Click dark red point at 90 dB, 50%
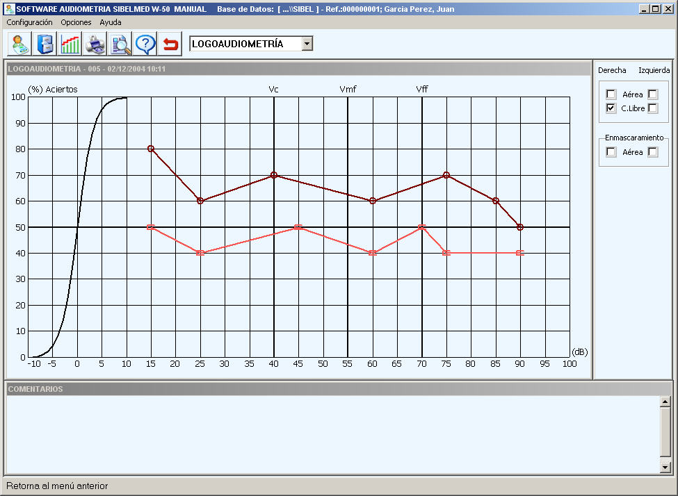The image size is (678, 496). [520, 227]
